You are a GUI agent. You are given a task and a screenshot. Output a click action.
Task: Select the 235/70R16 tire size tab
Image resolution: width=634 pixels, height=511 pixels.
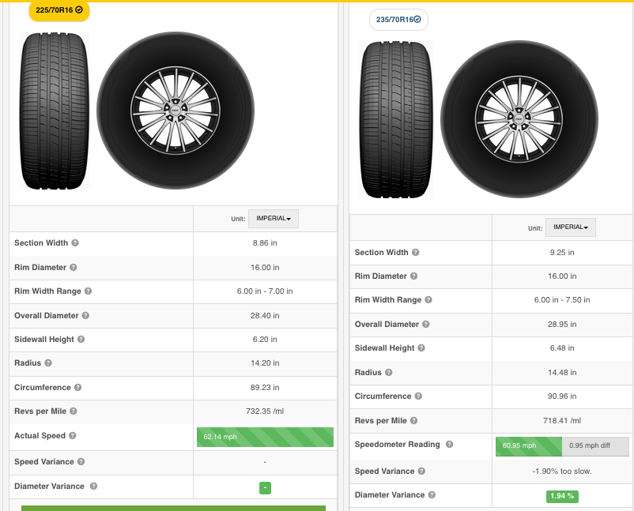pos(398,20)
